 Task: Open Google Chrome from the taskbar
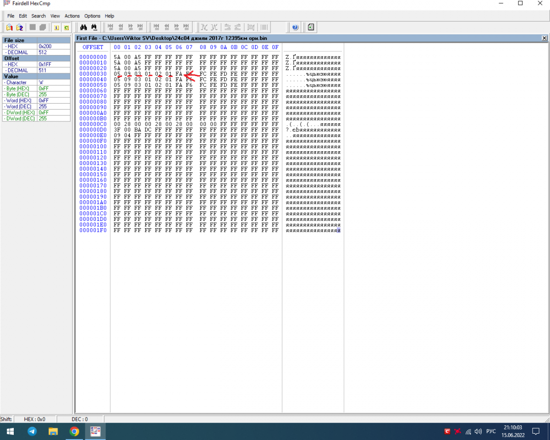[x=74, y=431]
